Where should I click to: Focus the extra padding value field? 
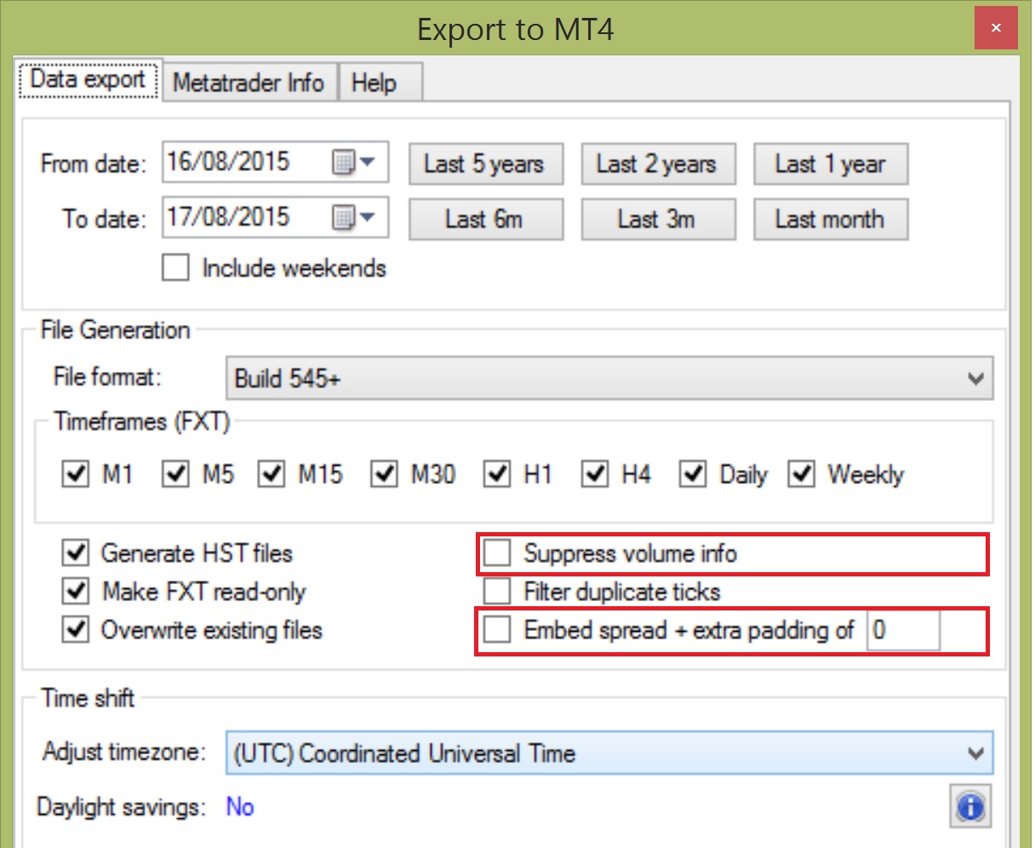coord(904,630)
